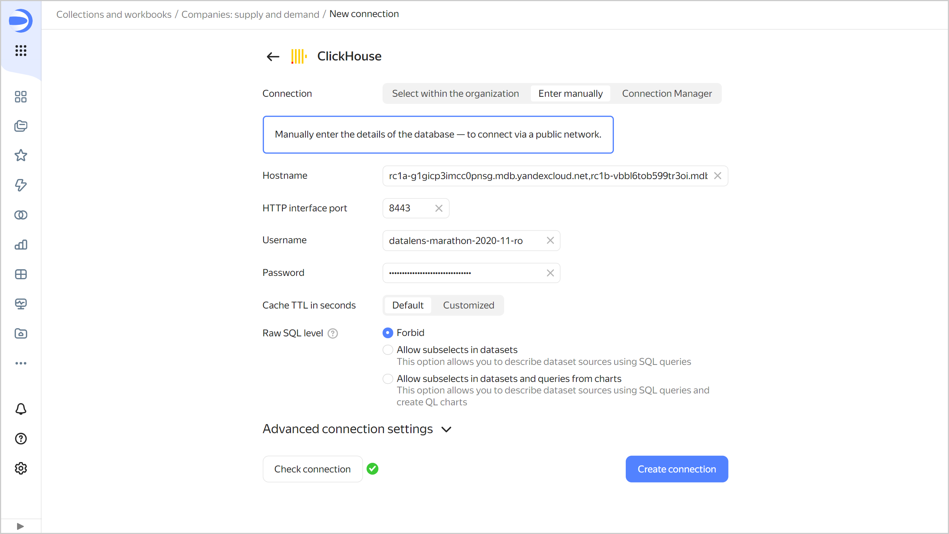This screenshot has height=534, width=949.
Task: Open the Favorites star in the sidebar
Action: pyautogui.click(x=21, y=155)
